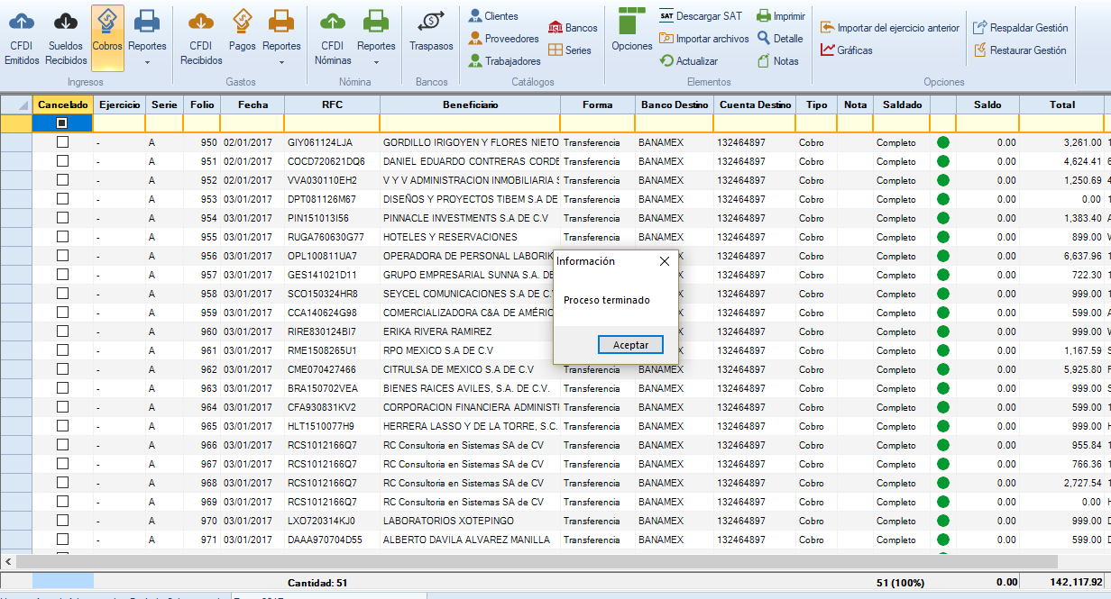
Task: Open CFDI Emitidos in the Ingresos group
Action: pos(22,39)
